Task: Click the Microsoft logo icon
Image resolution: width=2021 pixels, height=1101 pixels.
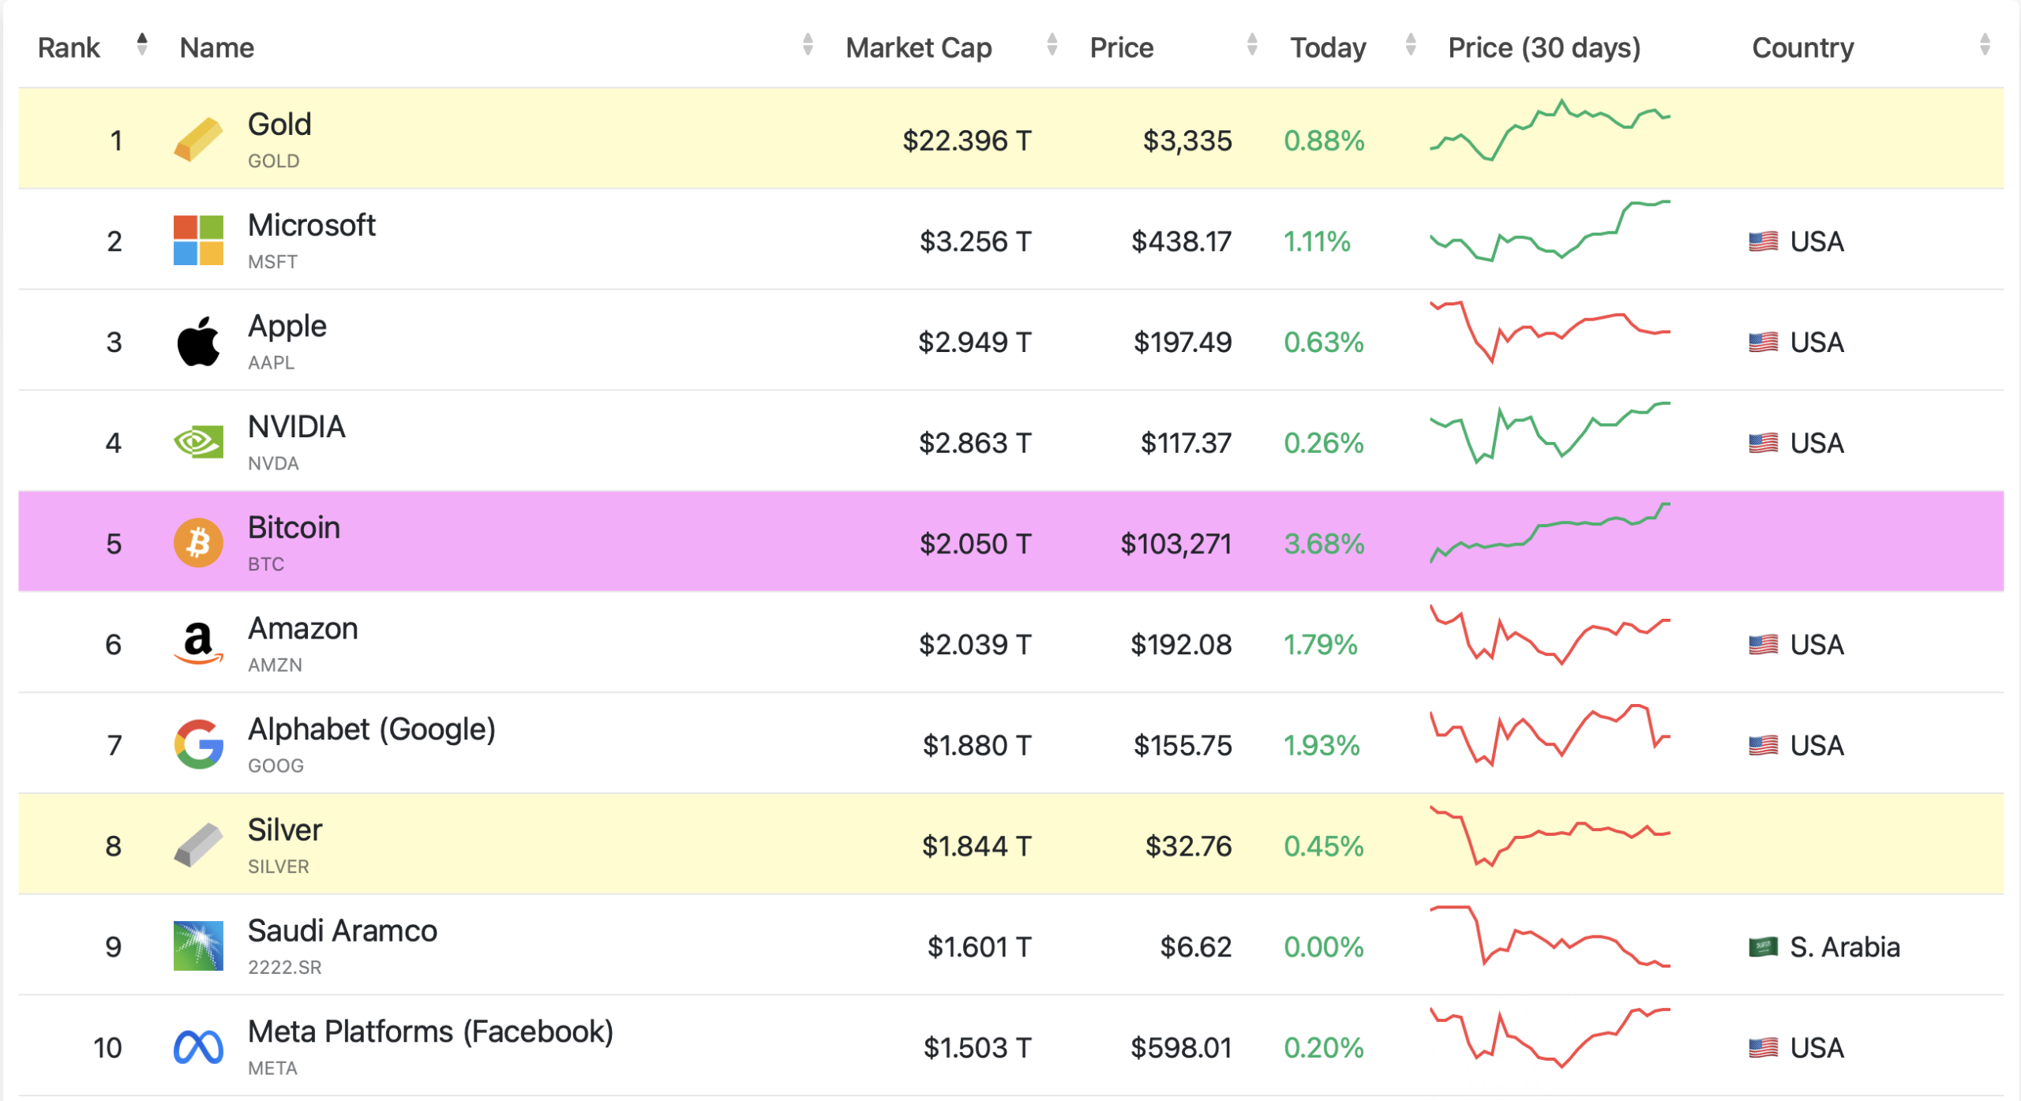Action: coord(198,240)
